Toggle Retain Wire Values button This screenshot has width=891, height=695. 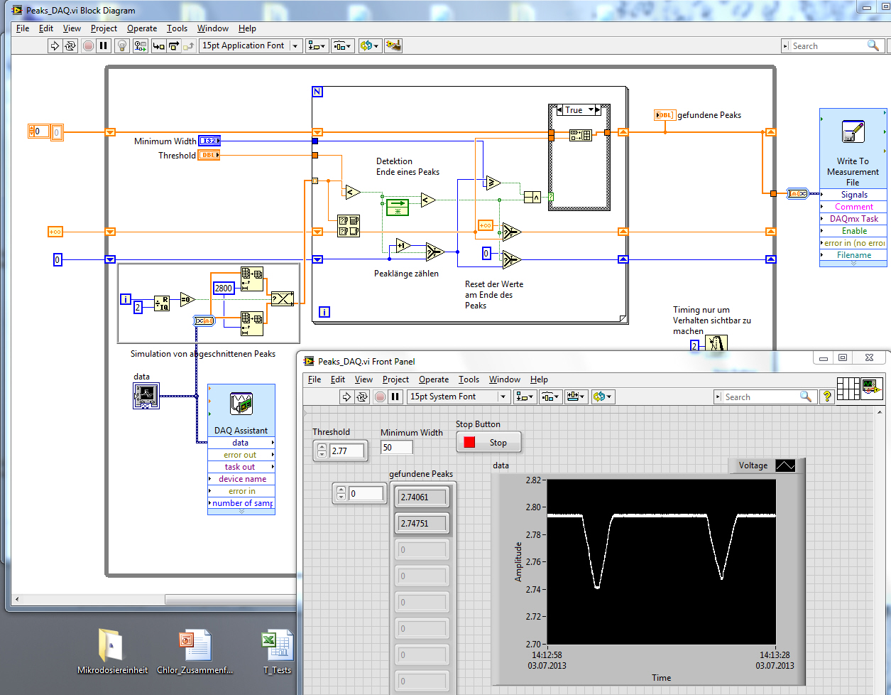point(140,45)
